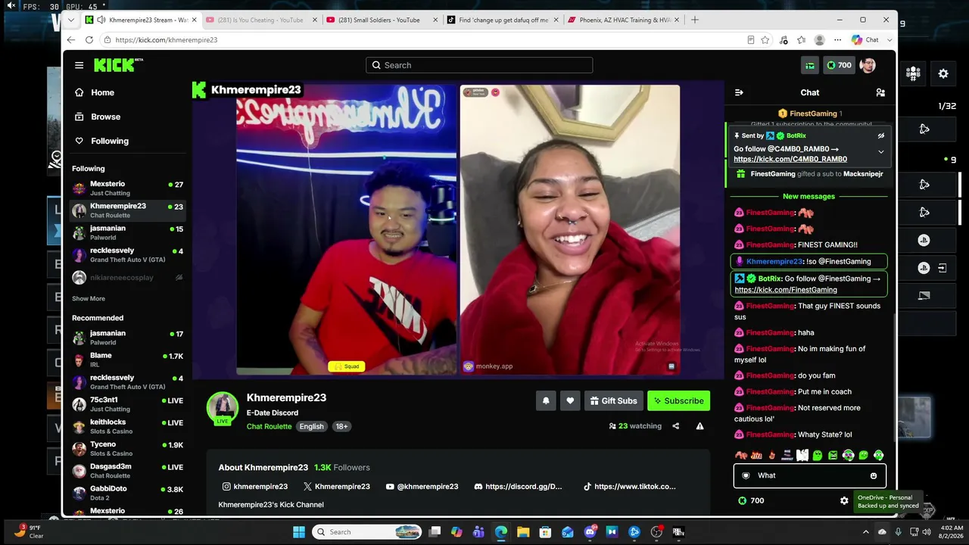
Task: Open @khmerempire23 YouTube link
Action: coord(422,487)
